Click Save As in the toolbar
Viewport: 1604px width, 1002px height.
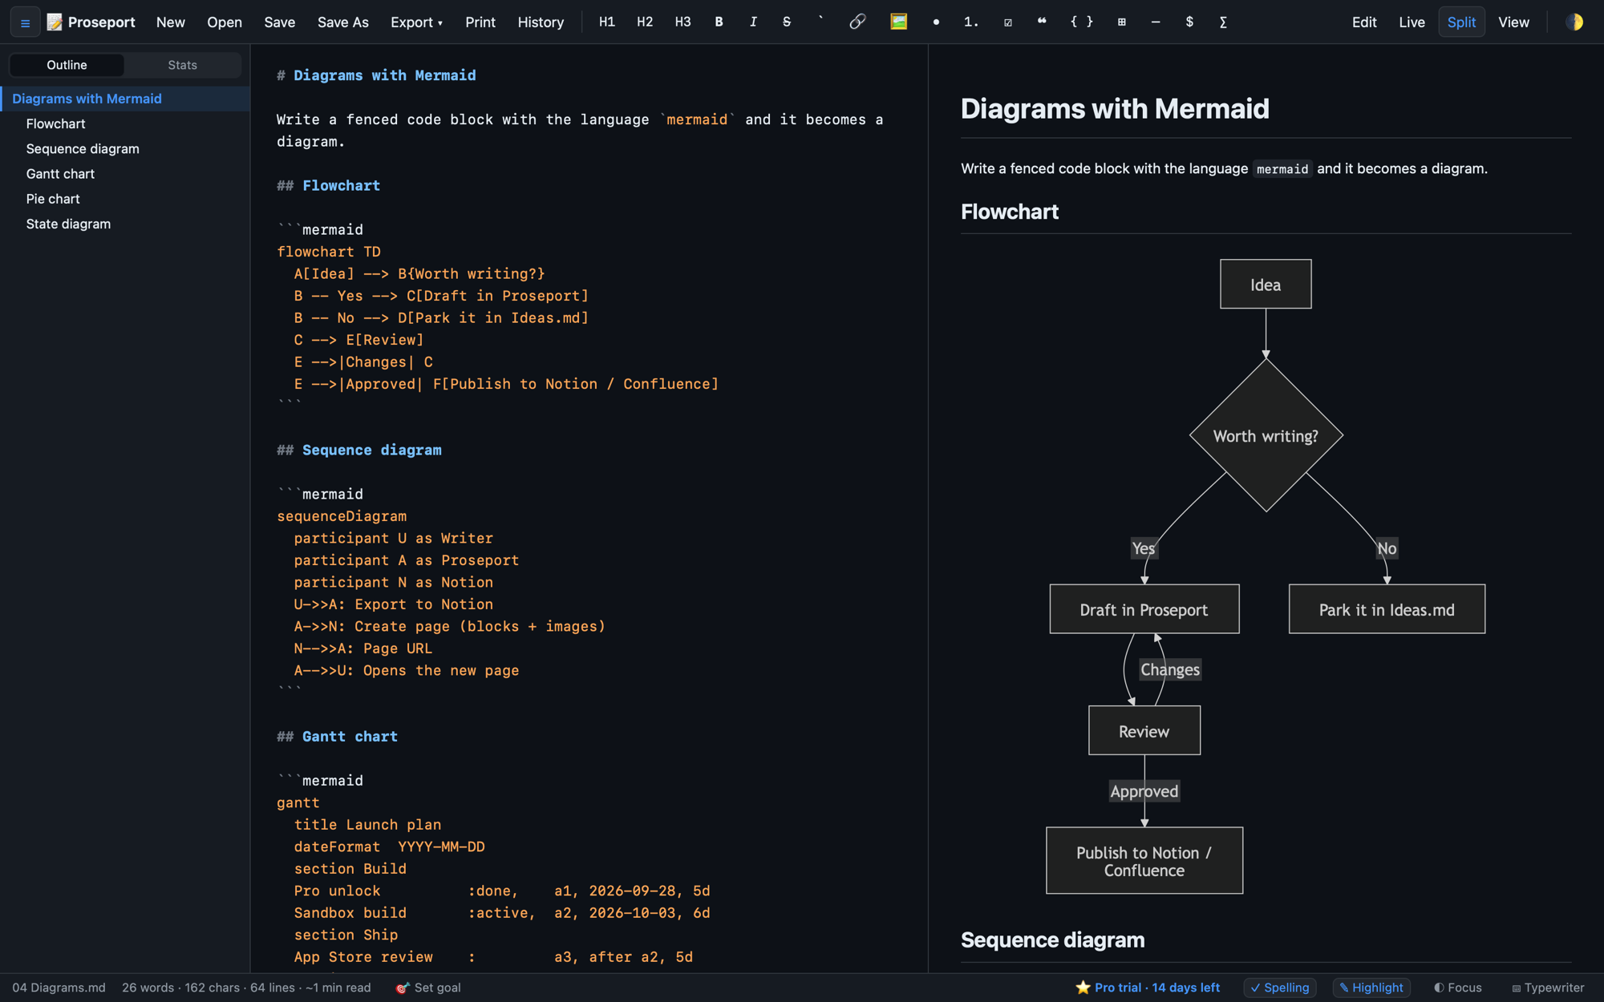343,22
